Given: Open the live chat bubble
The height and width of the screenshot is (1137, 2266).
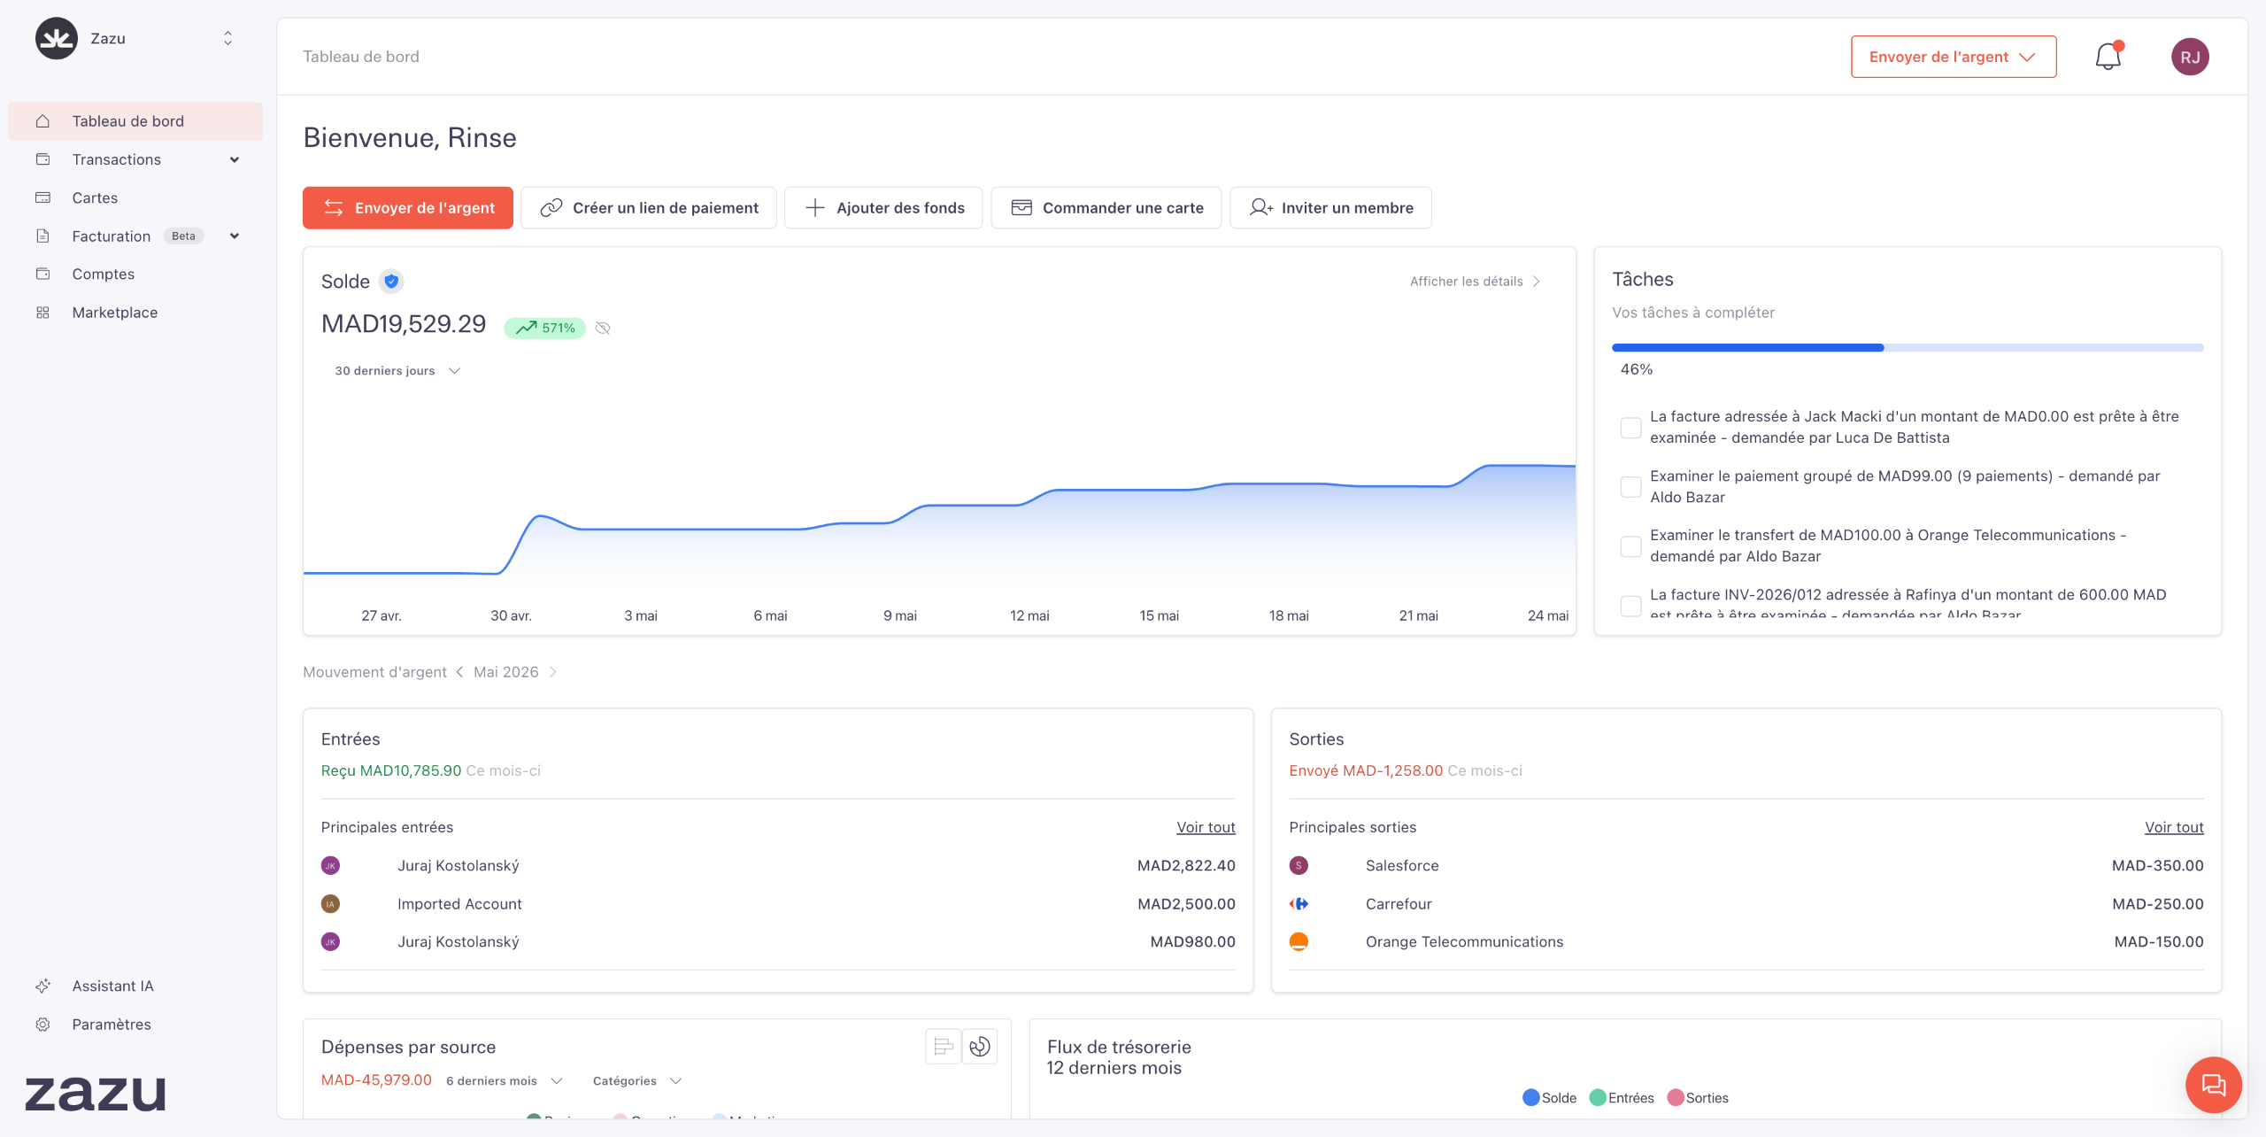Looking at the screenshot, I should [x=2213, y=1085].
